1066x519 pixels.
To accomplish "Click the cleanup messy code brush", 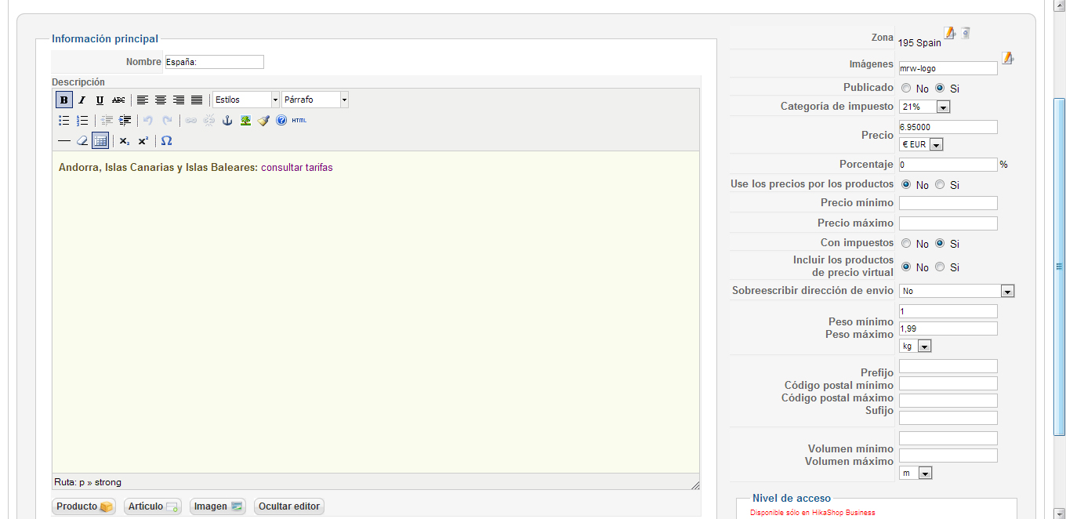I will pyautogui.click(x=263, y=121).
